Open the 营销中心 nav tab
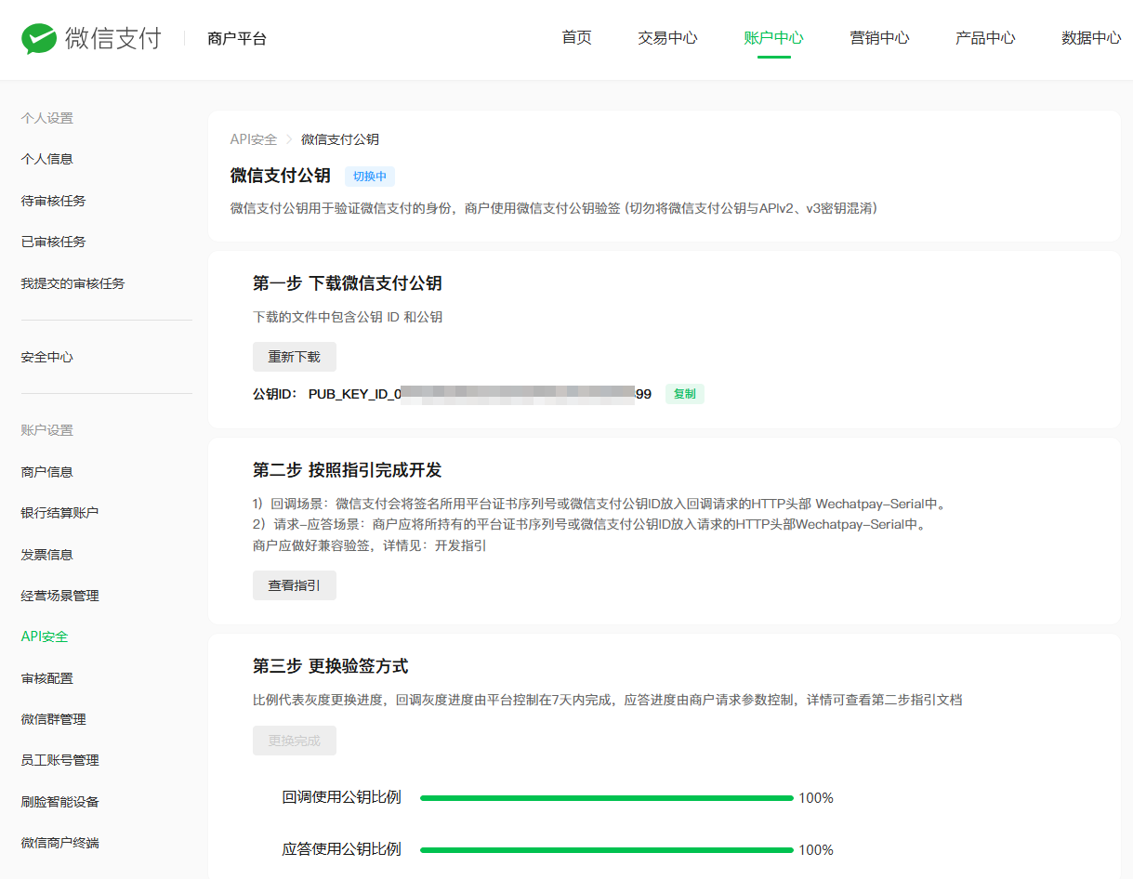 point(879,38)
